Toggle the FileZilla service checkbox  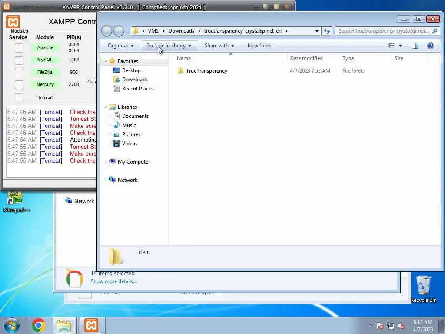pyautogui.click(x=19, y=73)
